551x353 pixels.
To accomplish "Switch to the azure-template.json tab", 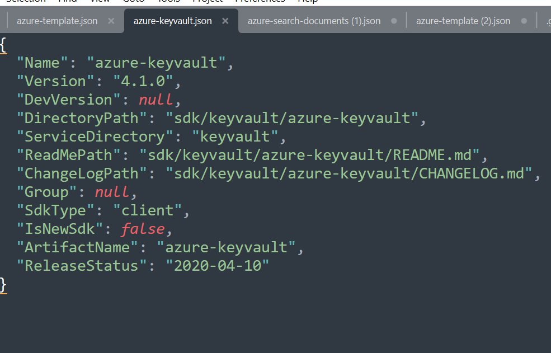I will click(x=57, y=21).
